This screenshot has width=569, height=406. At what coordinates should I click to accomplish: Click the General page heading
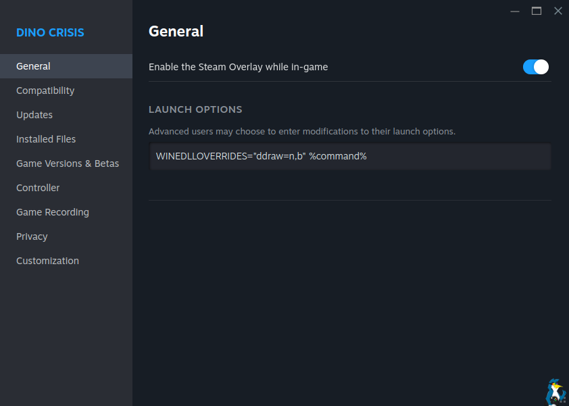coord(176,31)
